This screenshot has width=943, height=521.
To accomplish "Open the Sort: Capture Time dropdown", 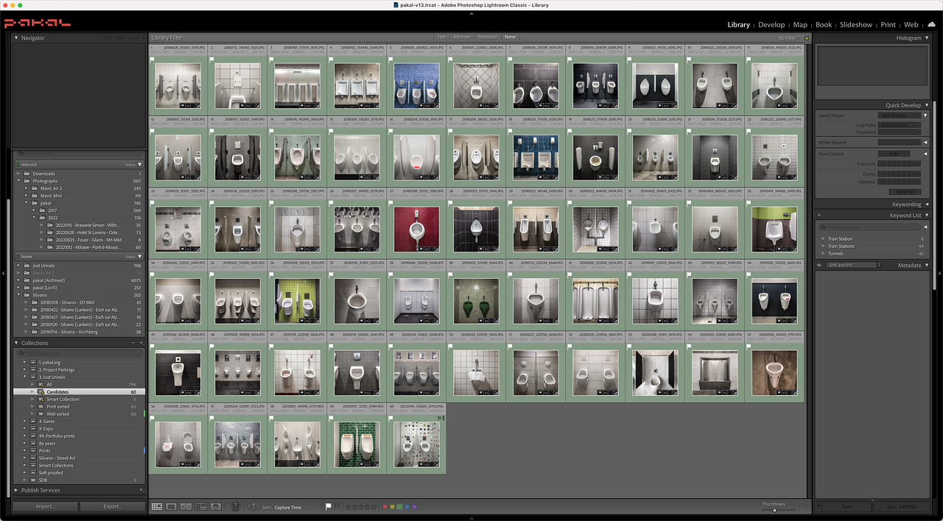I will coord(290,506).
